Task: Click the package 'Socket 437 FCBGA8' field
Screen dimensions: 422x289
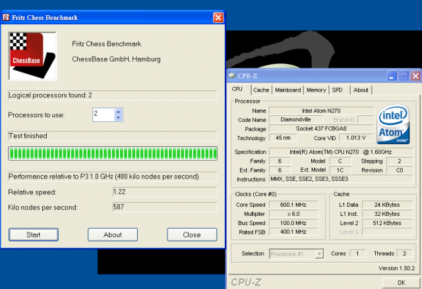Action: point(321,128)
